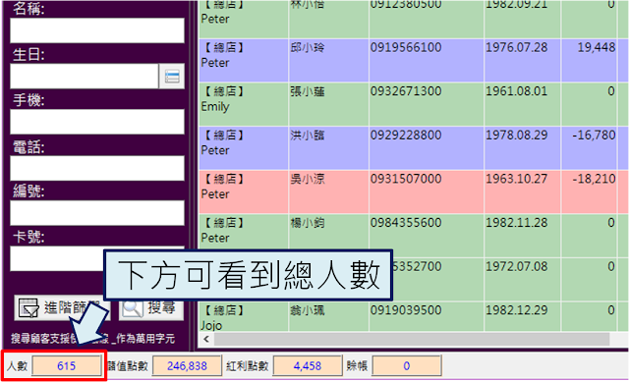Click in the 編號 number input field
Screen dimensions: 629x382
click(97, 213)
